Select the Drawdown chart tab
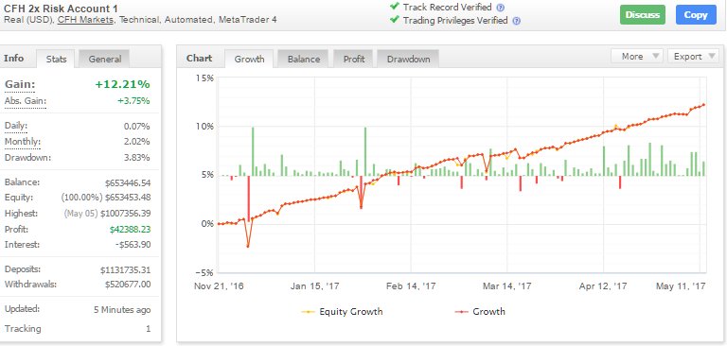 (409, 60)
